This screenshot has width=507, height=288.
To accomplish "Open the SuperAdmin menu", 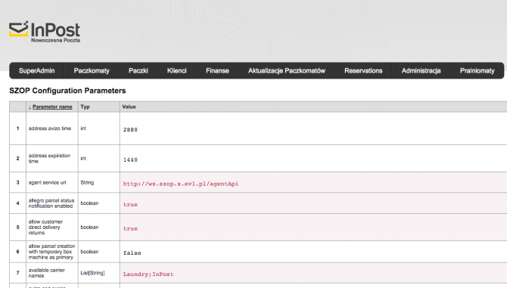I will tap(36, 71).
